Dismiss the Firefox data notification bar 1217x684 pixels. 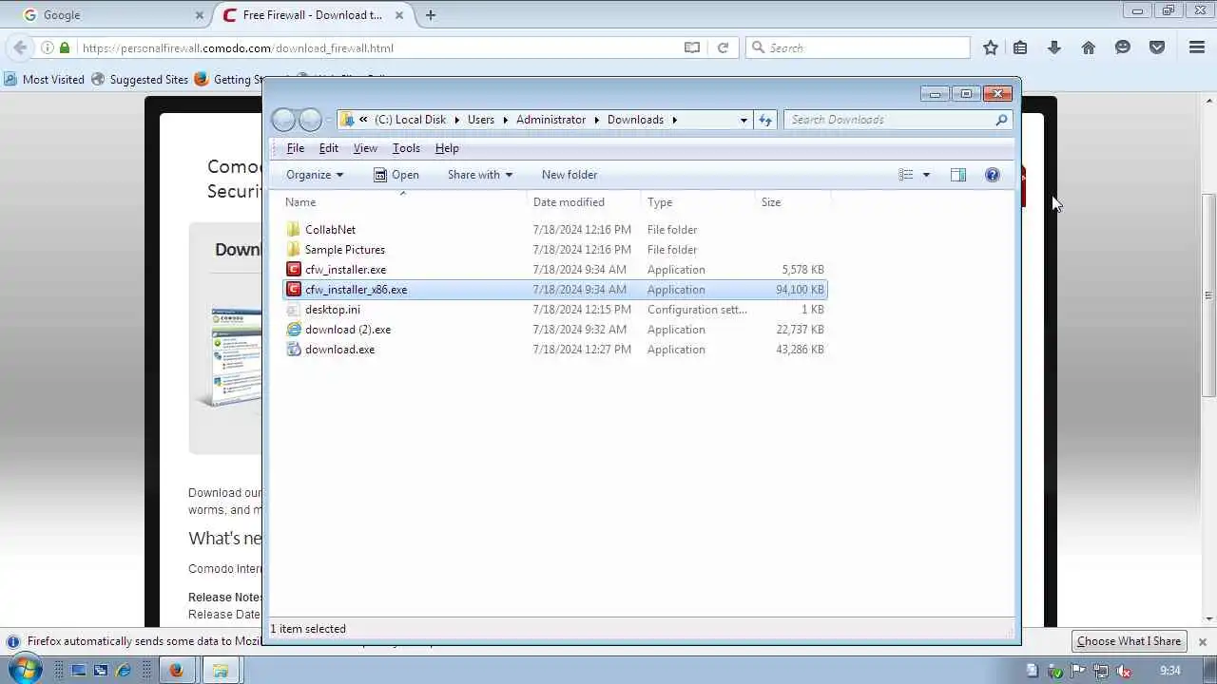[1202, 641]
